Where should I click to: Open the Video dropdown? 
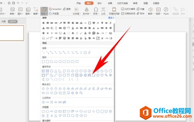tap(158, 11)
